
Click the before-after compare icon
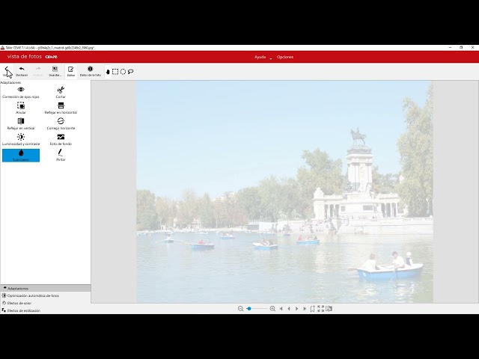pos(329,309)
